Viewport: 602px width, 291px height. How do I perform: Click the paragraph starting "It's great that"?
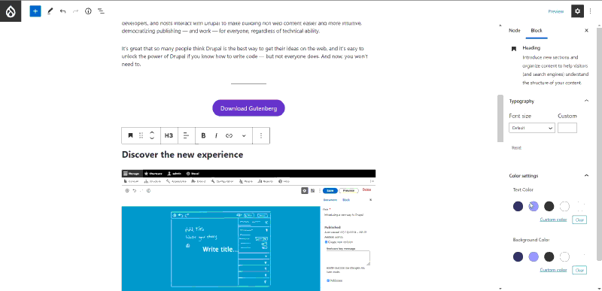point(245,56)
